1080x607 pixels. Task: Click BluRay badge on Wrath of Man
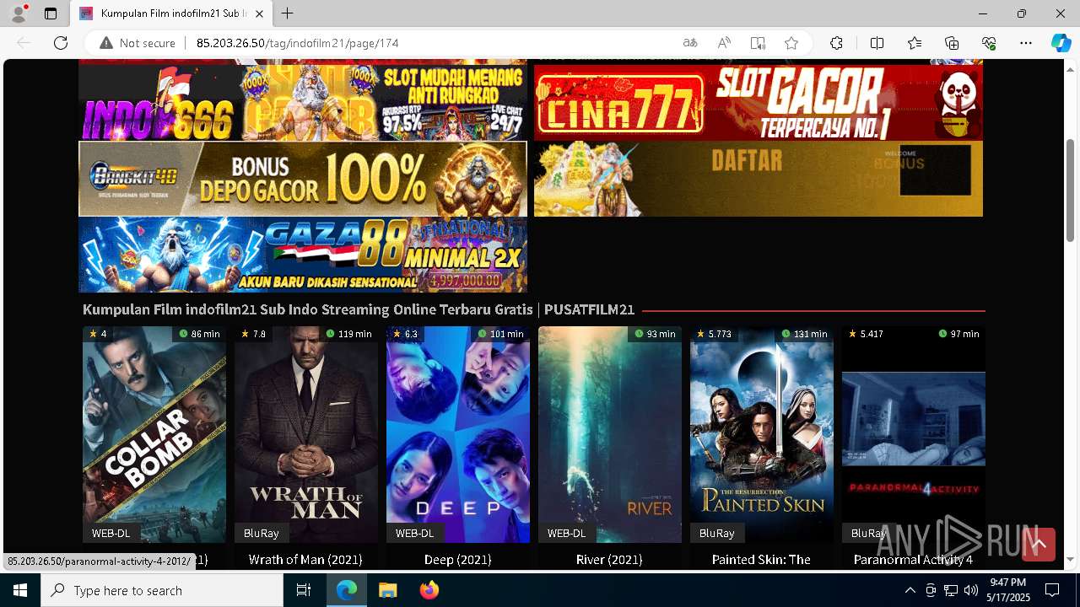coord(262,533)
